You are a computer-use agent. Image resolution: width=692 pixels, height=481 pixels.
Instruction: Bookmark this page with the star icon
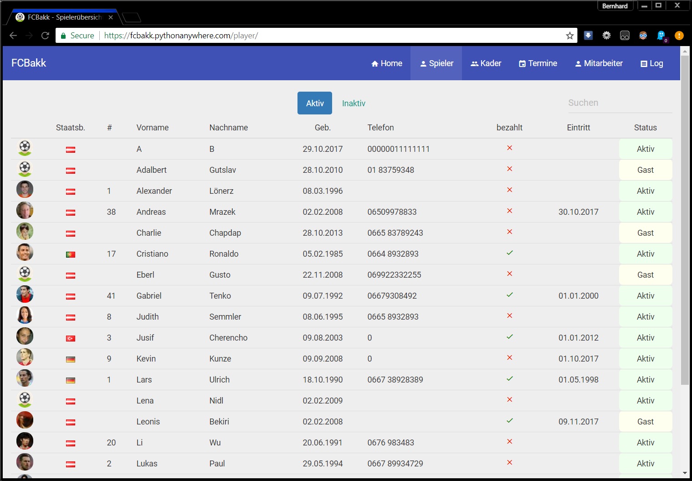coord(569,36)
